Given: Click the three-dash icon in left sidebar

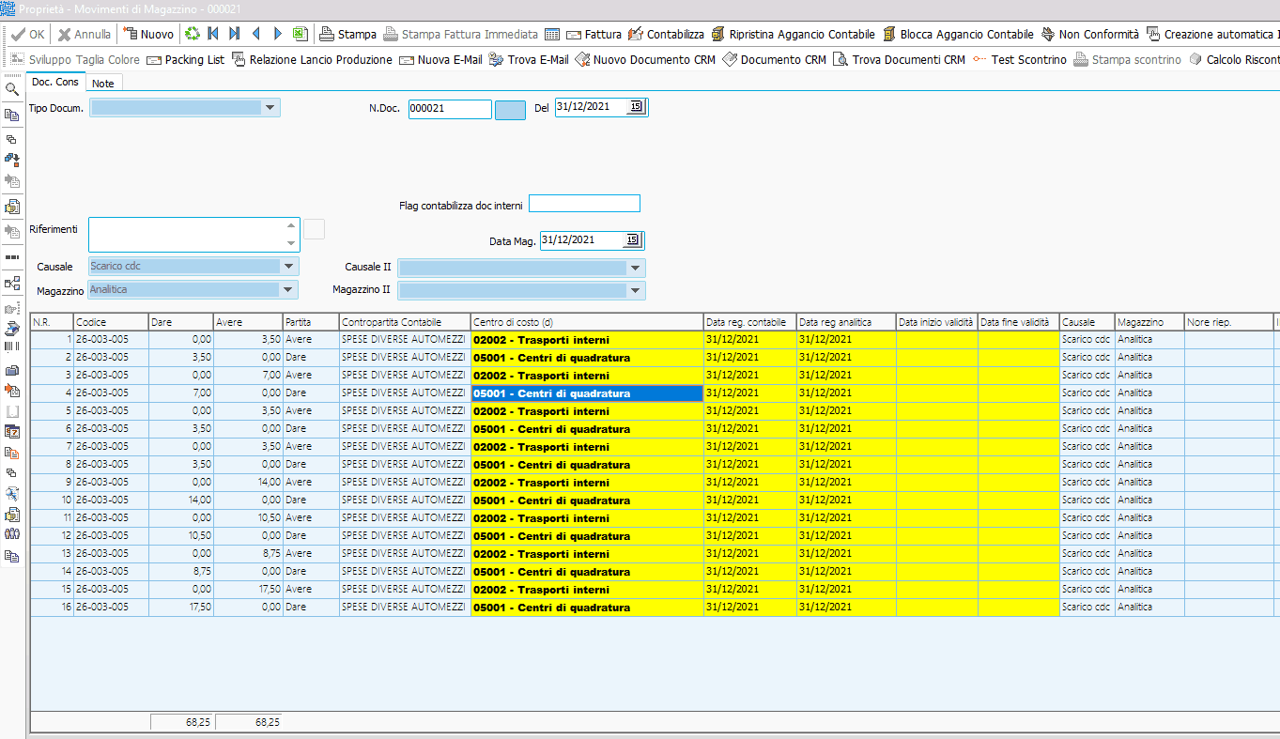Looking at the screenshot, I should point(12,256).
